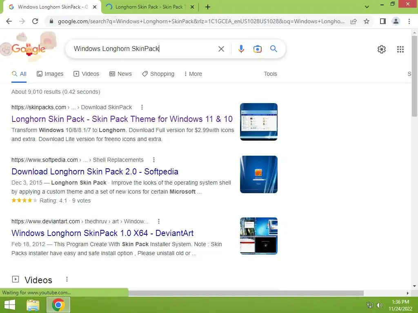Click the DeviantArt result thumbnail
Screen dimensions: 418x313
tap(258, 236)
